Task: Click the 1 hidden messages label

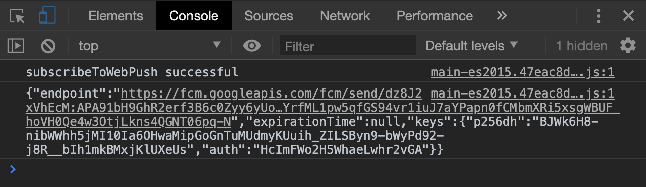Action: tap(582, 46)
